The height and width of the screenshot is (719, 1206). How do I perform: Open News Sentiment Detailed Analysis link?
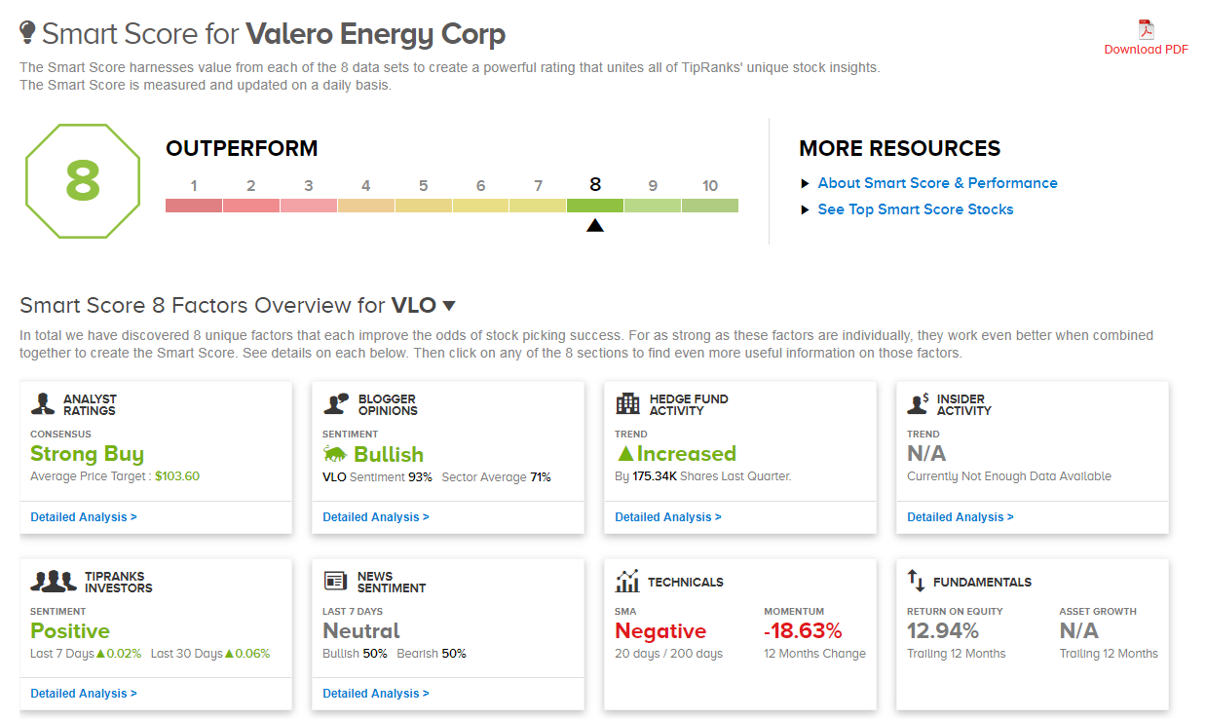coord(376,694)
